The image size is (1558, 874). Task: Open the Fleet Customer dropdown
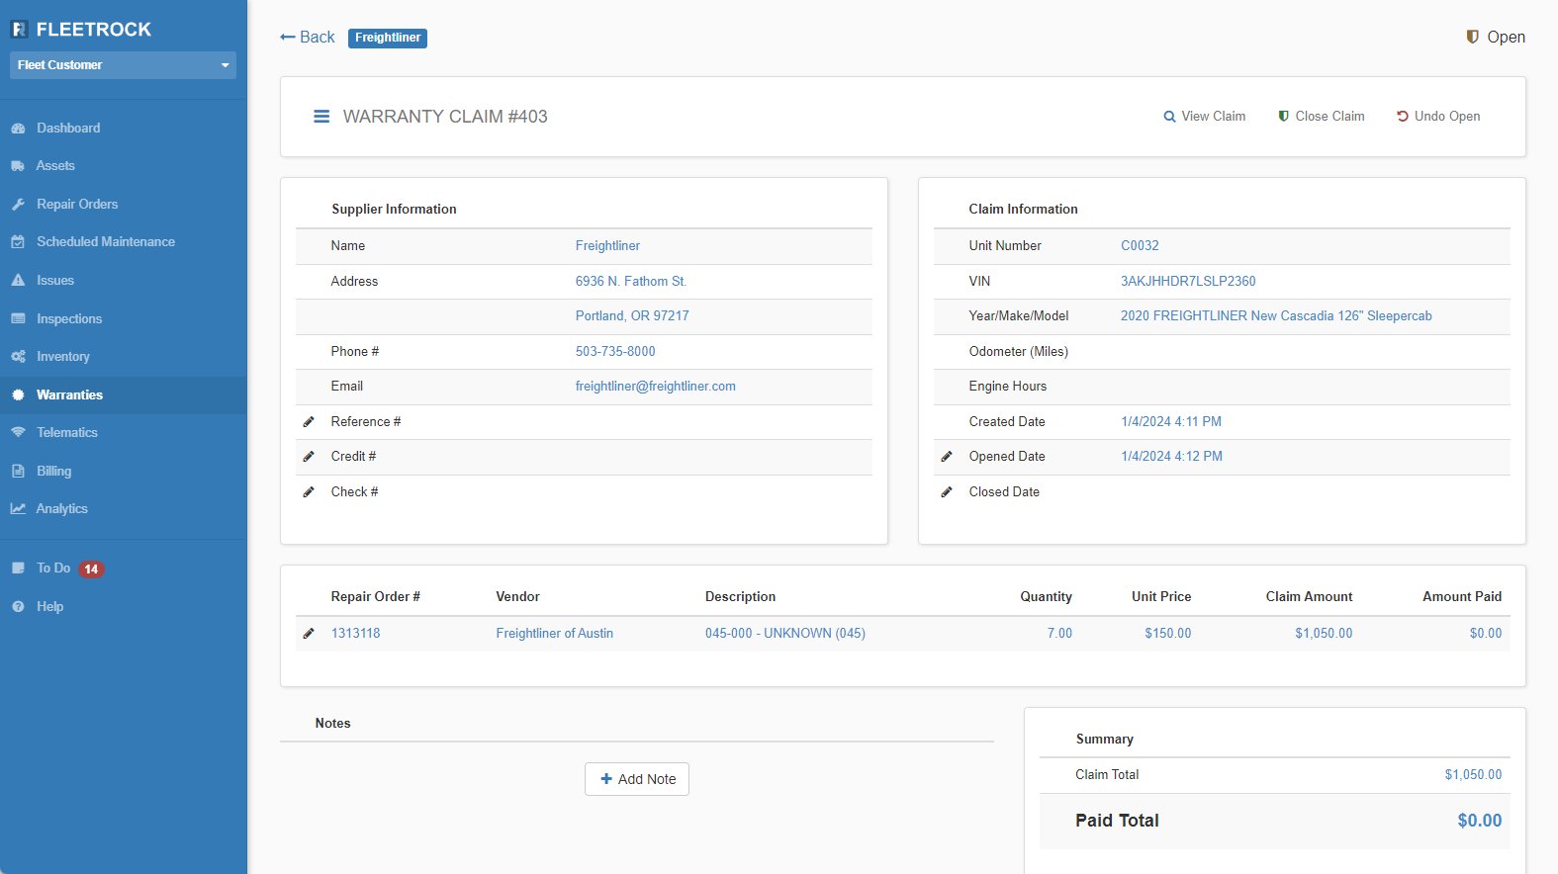pos(123,65)
